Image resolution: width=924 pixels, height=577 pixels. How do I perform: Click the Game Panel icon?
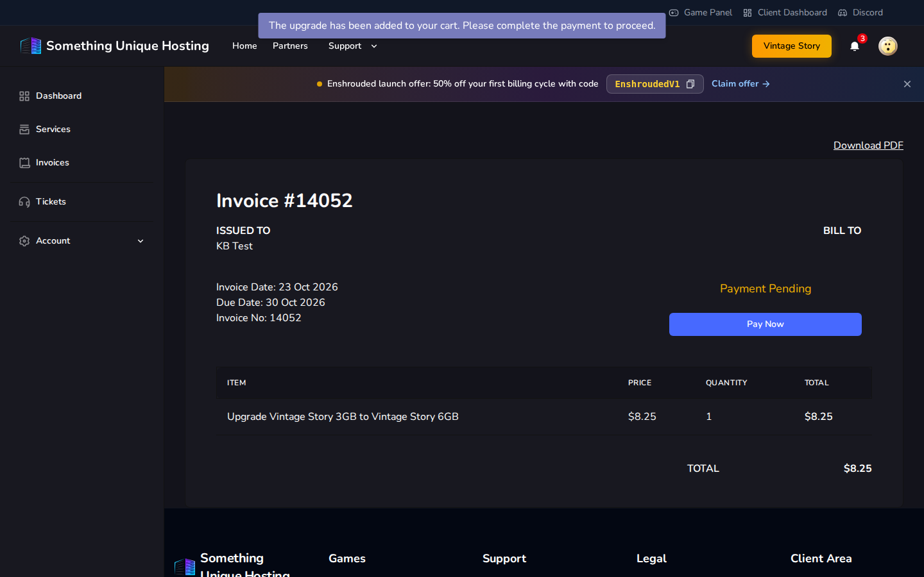pos(674,13)
